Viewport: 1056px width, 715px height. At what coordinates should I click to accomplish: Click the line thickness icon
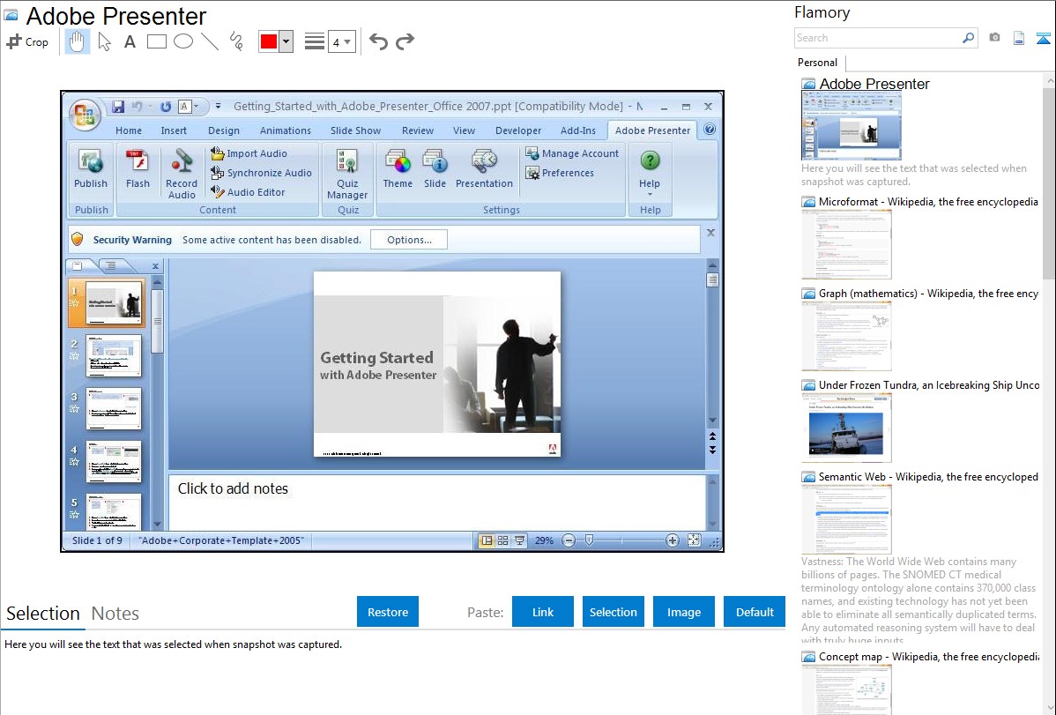coord(314,41)
